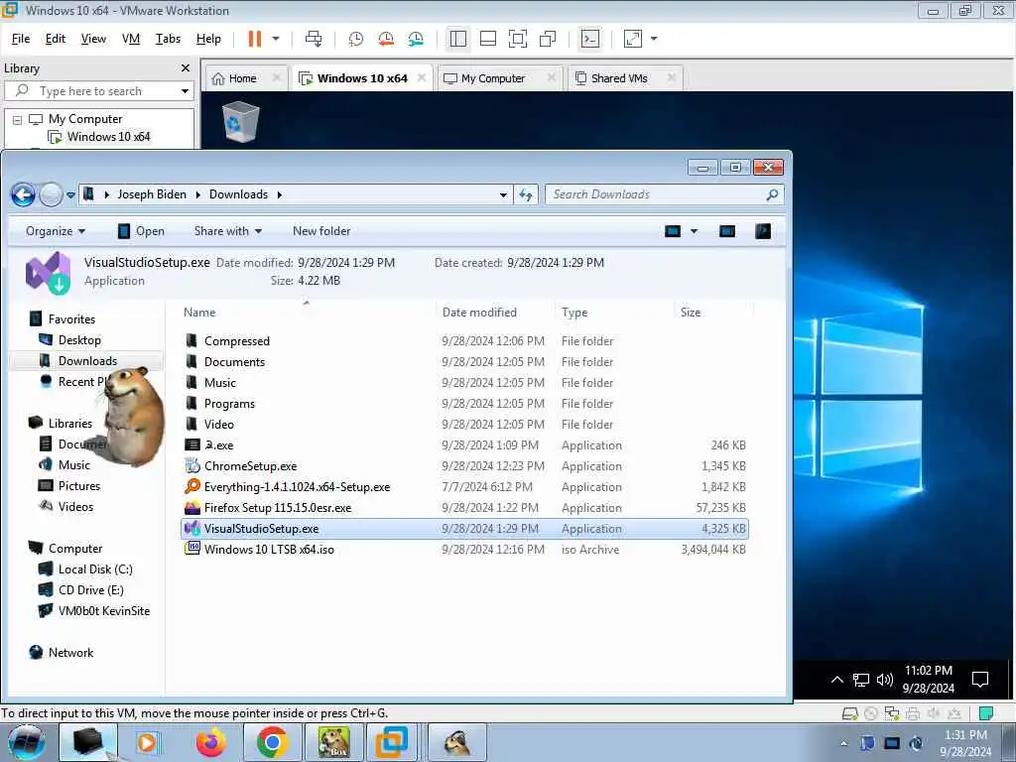Enter full screen mode icon in VMware
1016x762 pixels.
click(x=518, y=39)
